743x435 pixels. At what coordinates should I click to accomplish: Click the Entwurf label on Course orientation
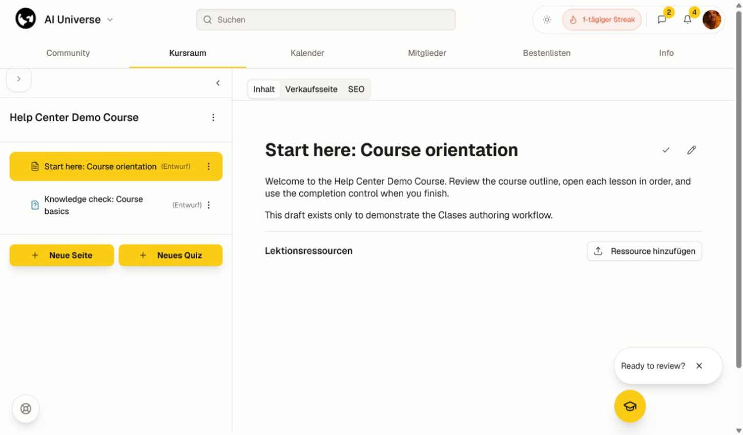(176, 166)
